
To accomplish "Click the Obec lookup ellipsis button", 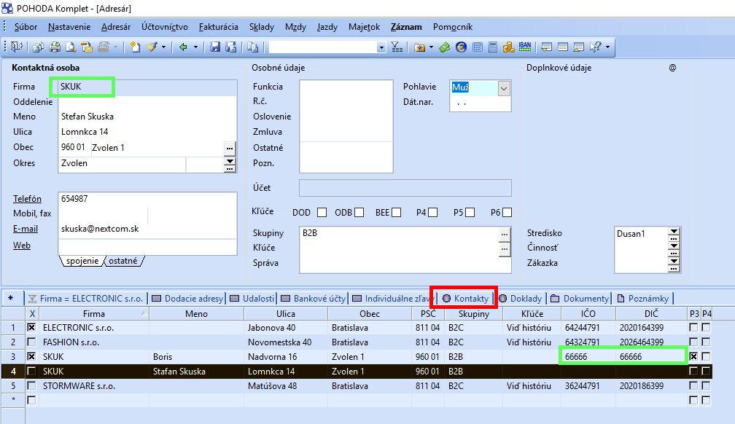I will [x=230, y=149].
